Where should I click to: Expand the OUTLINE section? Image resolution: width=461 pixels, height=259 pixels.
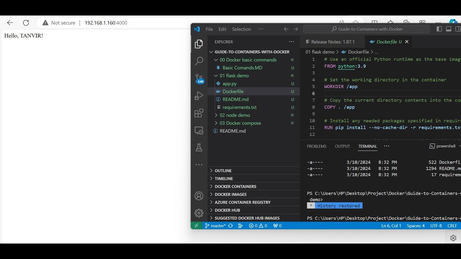point(254,171)
